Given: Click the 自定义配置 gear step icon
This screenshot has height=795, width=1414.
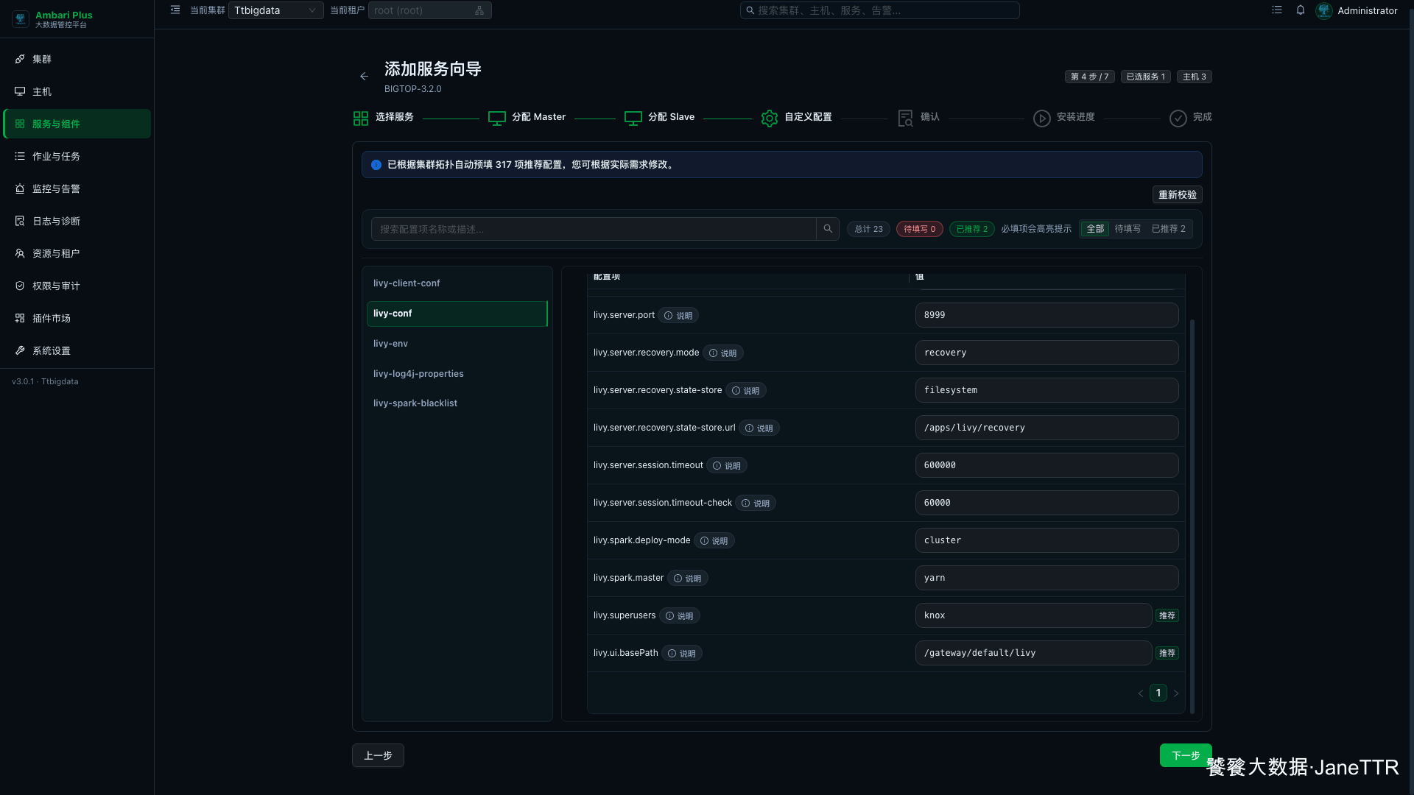Looking at the screenshot, I should [x=770, y=118].
